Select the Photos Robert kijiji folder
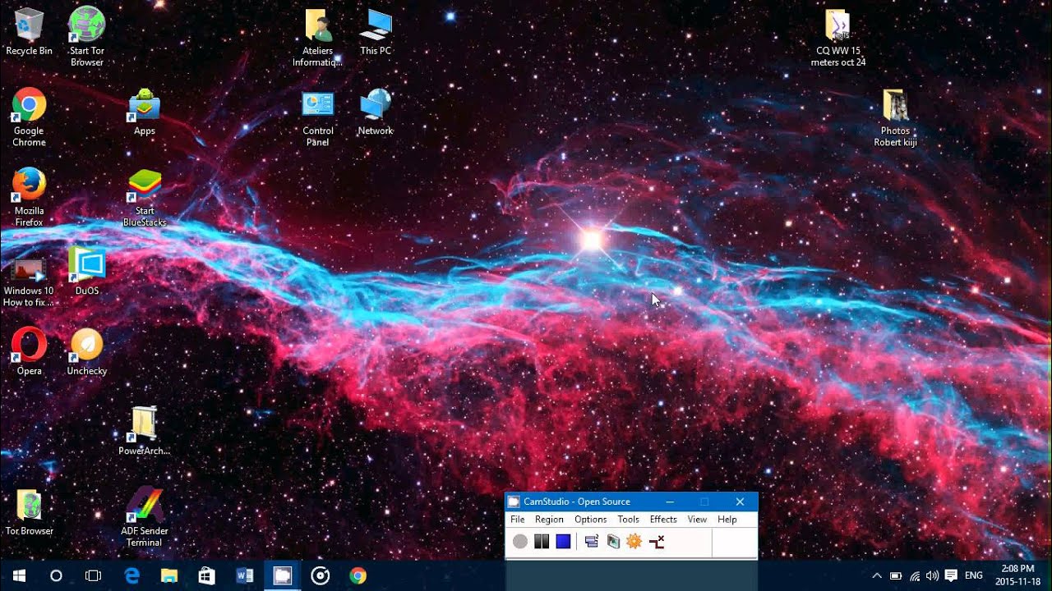 pos(895,118)
